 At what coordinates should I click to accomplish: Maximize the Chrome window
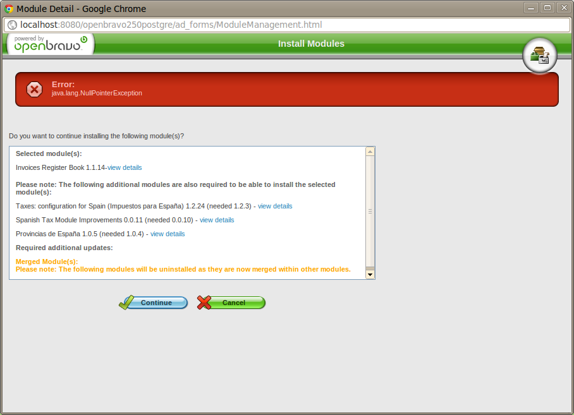click(x=547, y=8)
